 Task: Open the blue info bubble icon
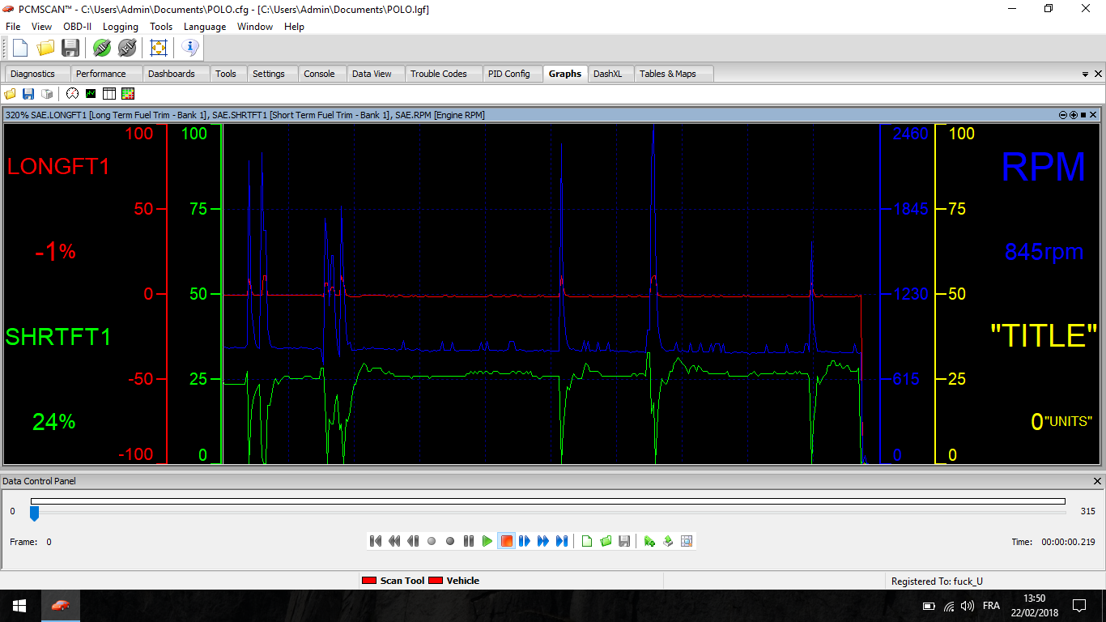[x=189, y=48]
